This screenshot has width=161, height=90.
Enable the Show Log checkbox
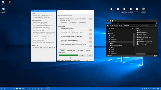point(85,50)
